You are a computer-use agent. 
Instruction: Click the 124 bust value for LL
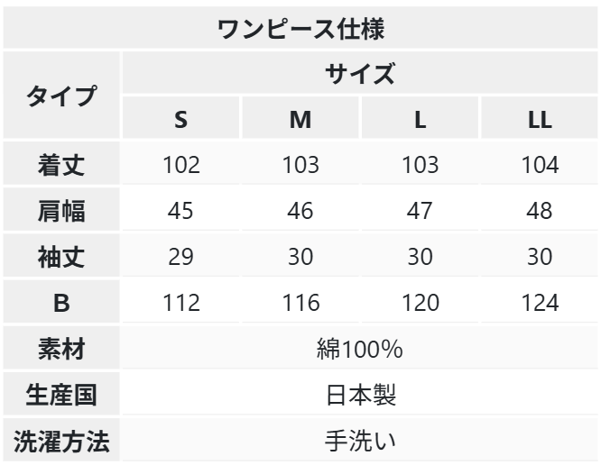[539, 303]
